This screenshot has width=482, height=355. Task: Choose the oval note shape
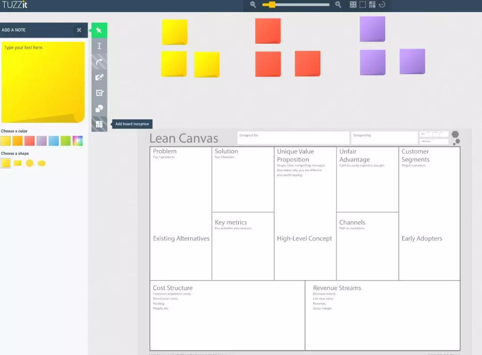pyautogui.click(x=42, y=163)
